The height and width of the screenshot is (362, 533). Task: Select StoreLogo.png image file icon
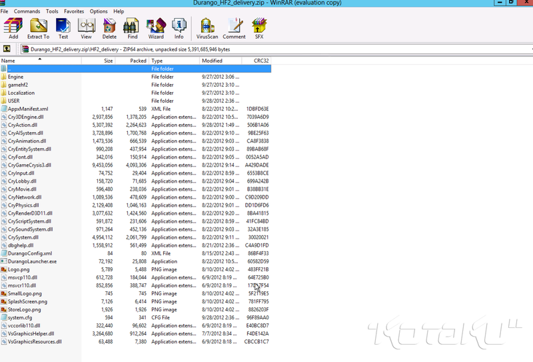pos(4,309)
